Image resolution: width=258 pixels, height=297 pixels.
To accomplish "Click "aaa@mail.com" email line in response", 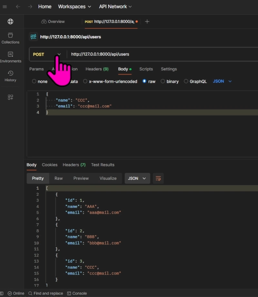I will (x=93, y=213).
